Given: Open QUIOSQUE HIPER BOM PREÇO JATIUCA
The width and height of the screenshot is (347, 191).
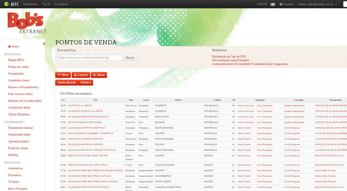Looking at the screenshot, I should tap(90, 176).
